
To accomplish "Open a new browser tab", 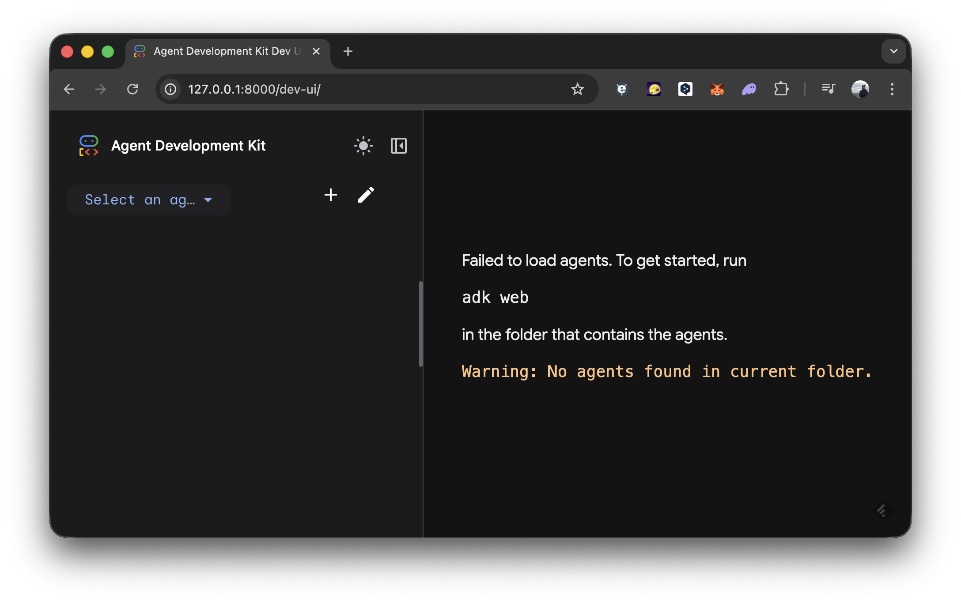I will click(x=348, y=51).
